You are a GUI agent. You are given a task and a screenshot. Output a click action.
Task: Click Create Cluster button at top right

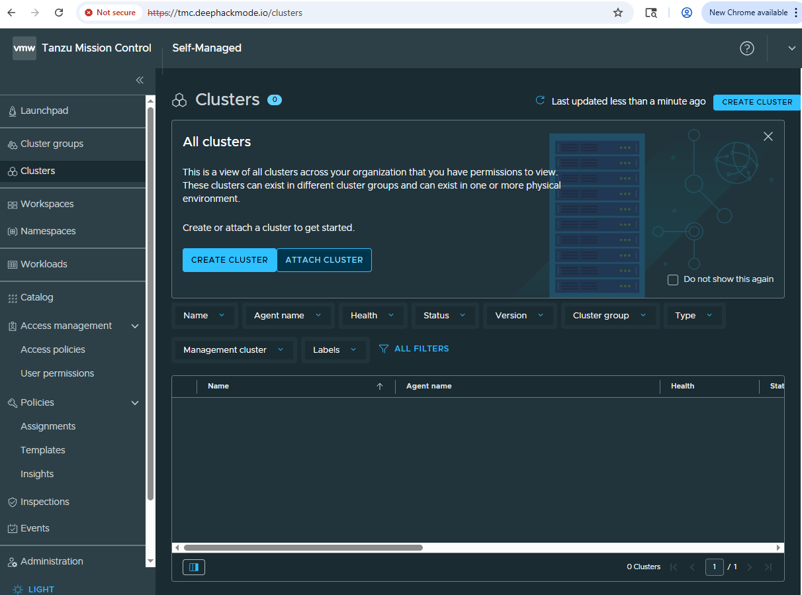pyautogui.click(x=757, y=102)
